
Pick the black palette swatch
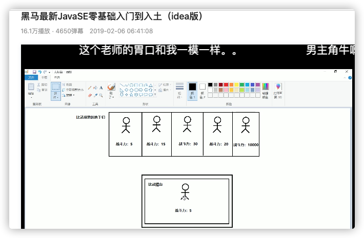210,85
